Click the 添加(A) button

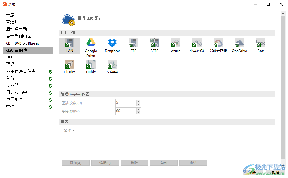[x=76, y=163]
